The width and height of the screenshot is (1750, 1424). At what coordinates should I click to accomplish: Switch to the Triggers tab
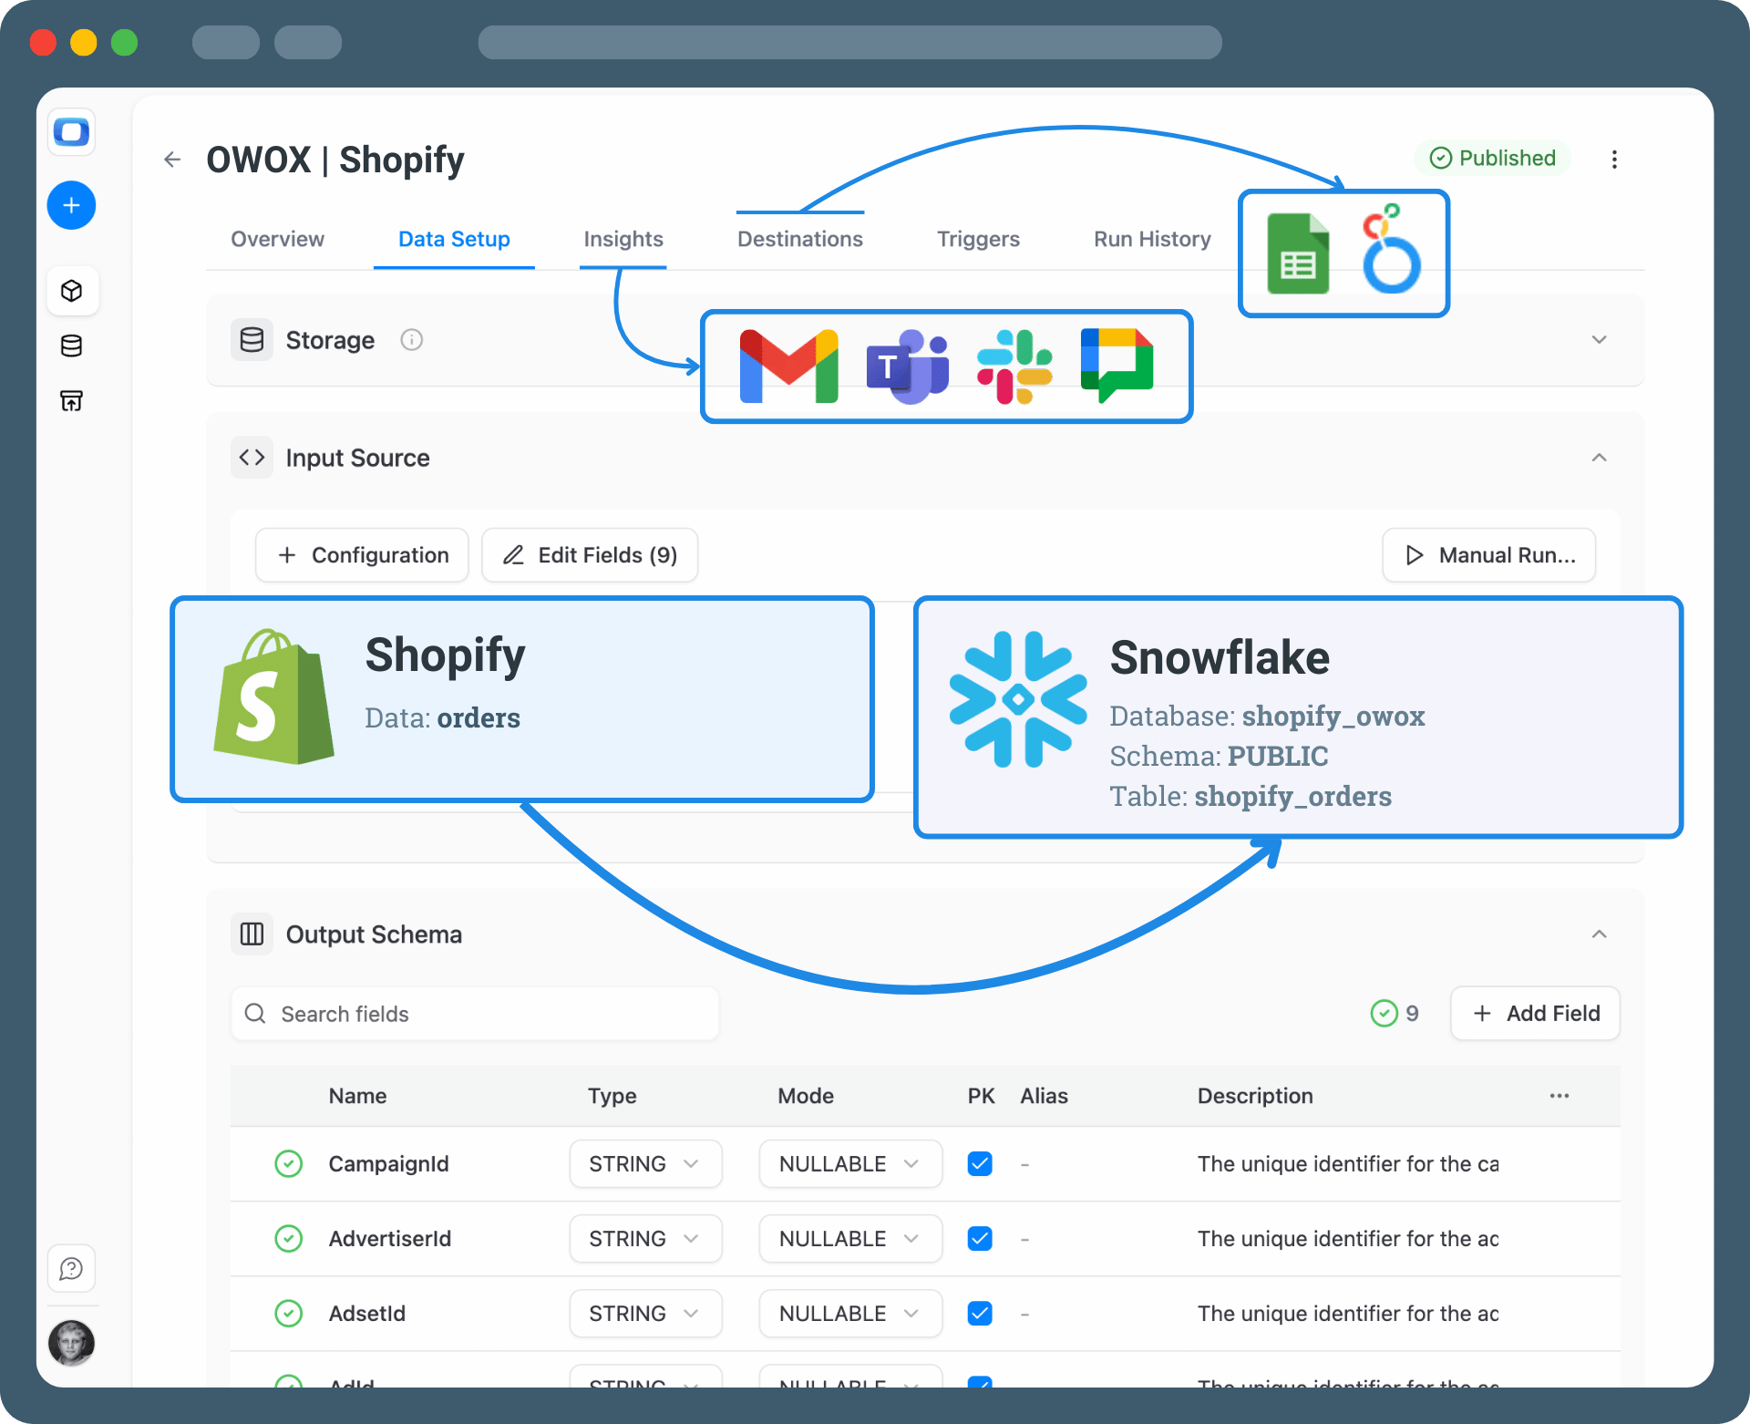pyautogui.click(x=978, y=239)
